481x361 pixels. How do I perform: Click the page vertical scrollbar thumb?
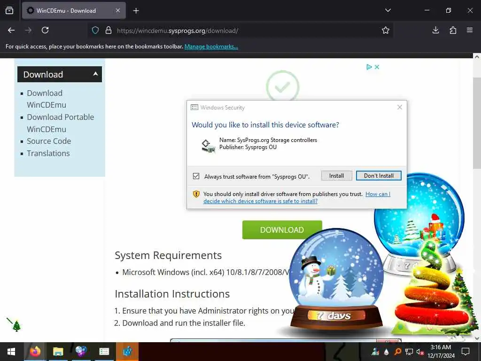click(x=477, y=123)
